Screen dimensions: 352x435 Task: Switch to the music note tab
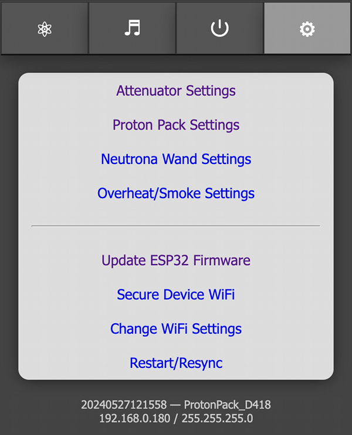(x=133, y=28)
